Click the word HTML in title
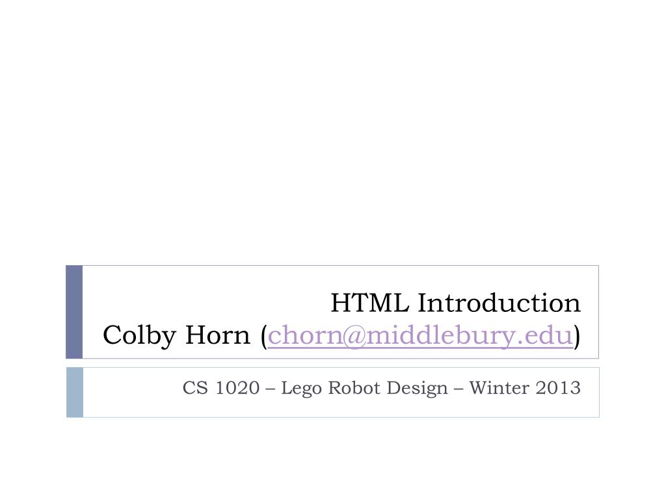 click(x=370, y=303)
